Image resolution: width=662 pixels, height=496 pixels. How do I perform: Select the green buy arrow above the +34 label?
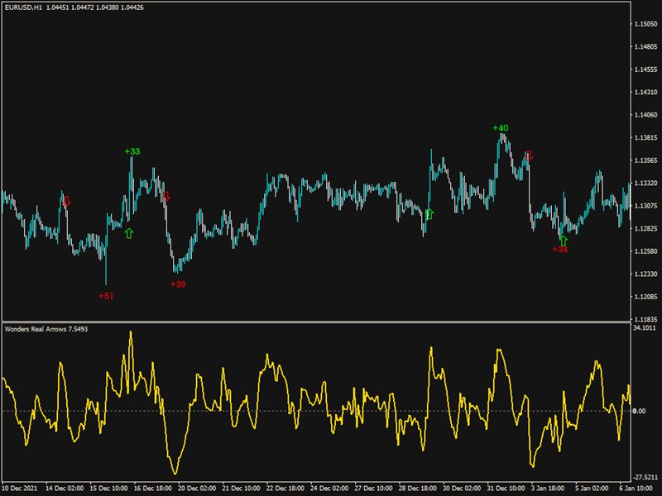pos(564,241)
